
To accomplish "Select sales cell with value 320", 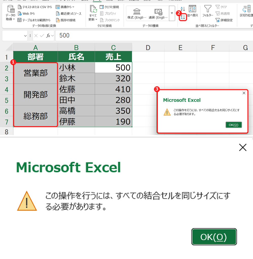I will 113,78.
